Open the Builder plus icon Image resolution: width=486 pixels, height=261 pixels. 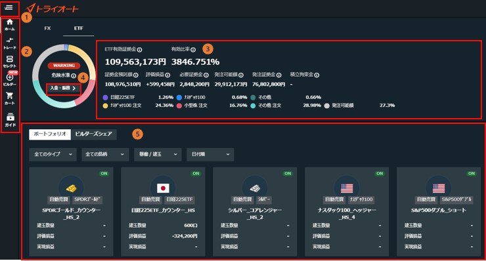(10, 79)
